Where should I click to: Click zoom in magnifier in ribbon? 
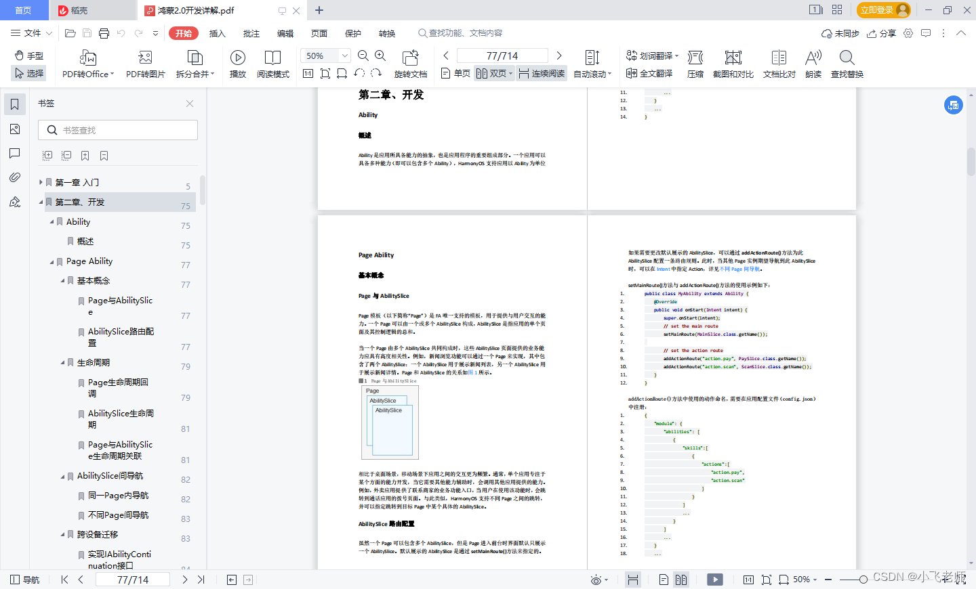click(380, 56)
